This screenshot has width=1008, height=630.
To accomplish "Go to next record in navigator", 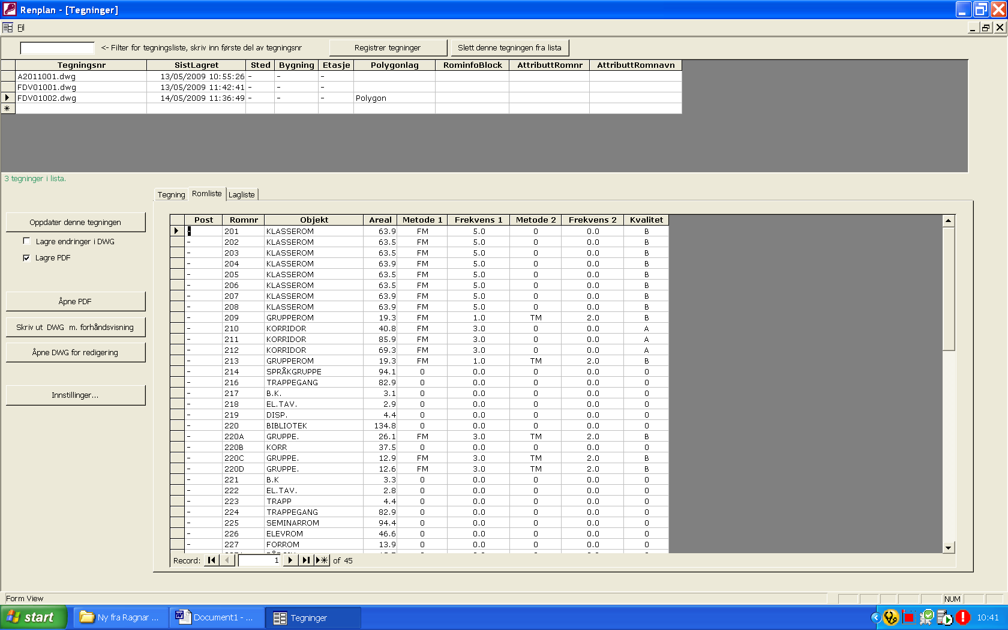I will 290,560.
